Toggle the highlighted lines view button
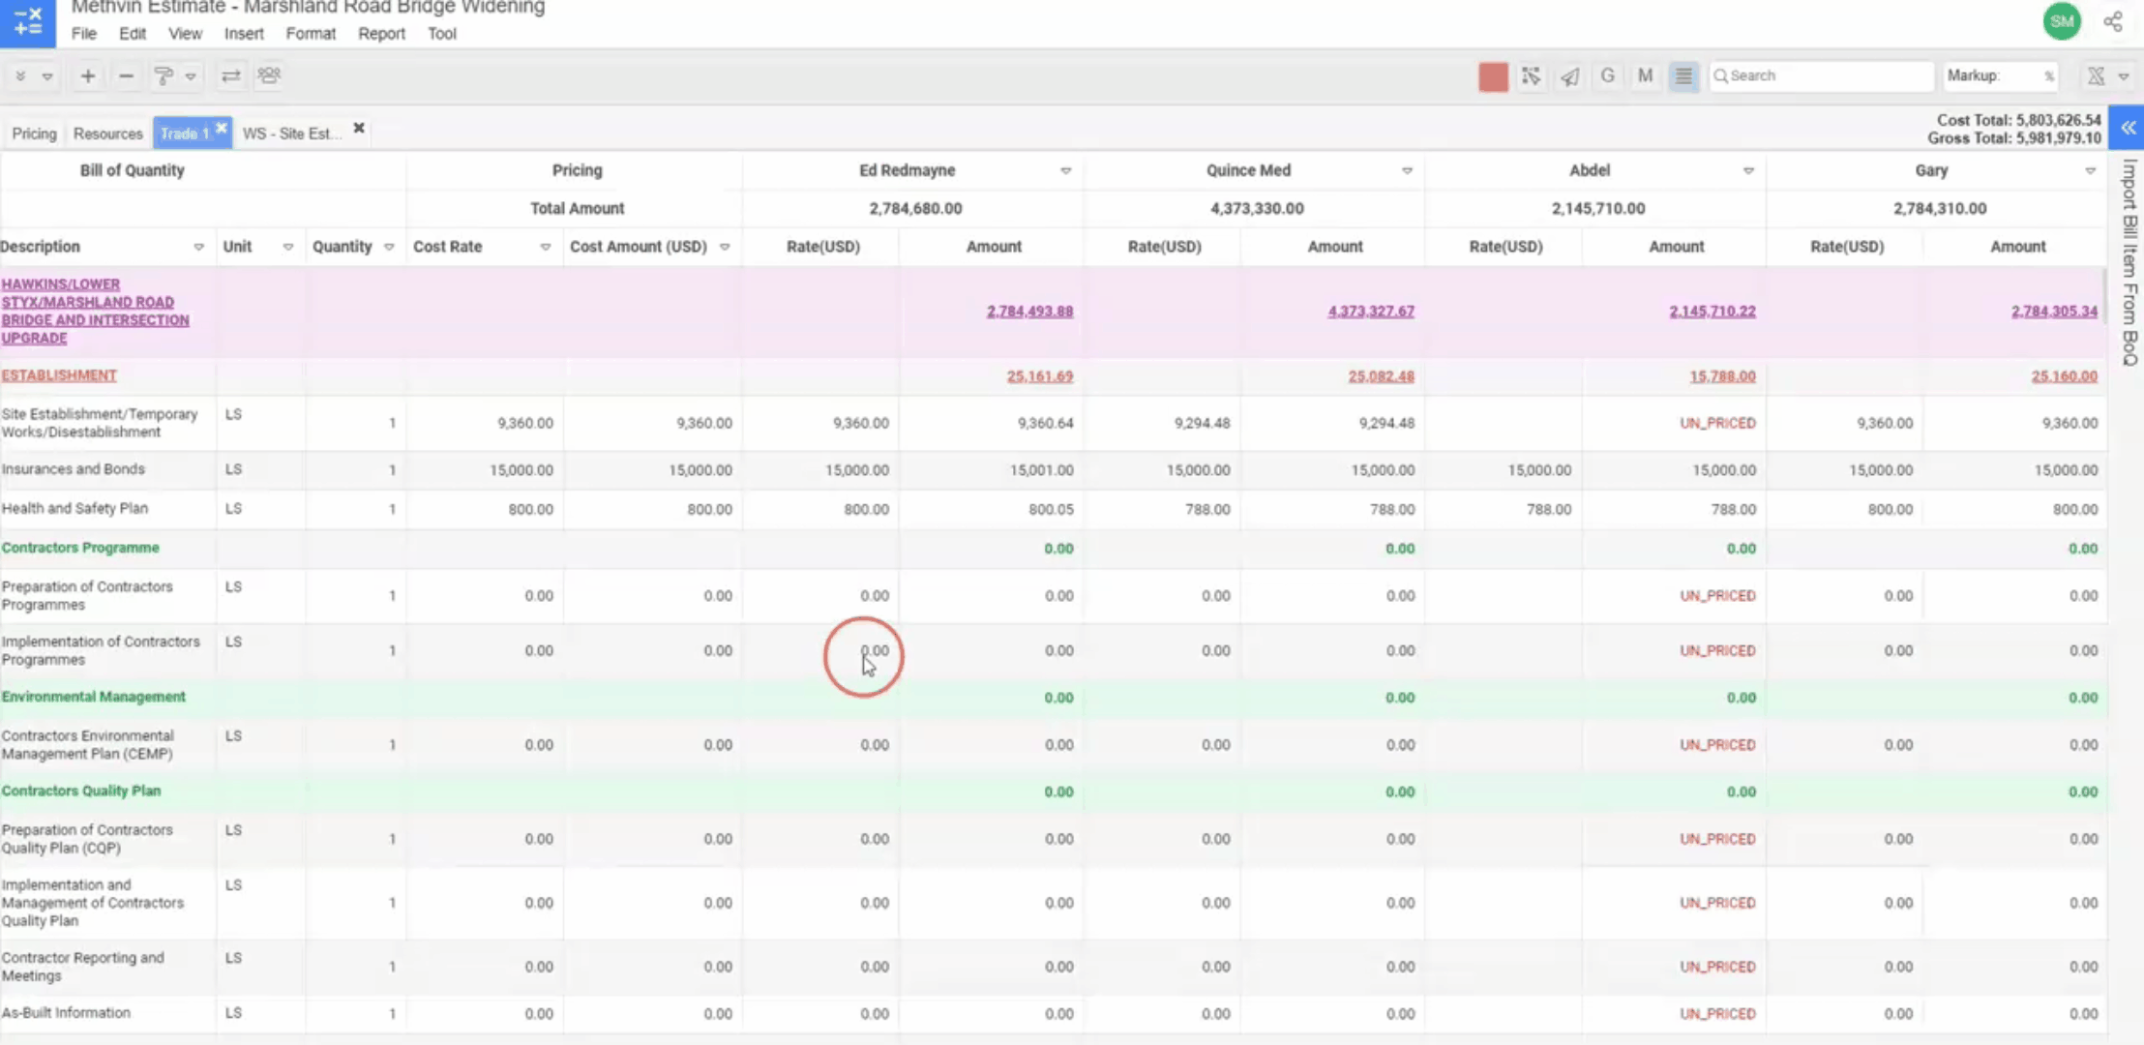This screenshot has height=1045, width=2144. [x=1683, y=75]
